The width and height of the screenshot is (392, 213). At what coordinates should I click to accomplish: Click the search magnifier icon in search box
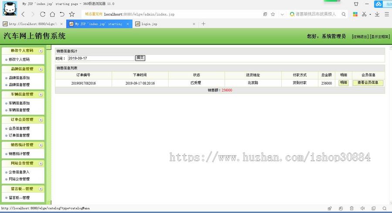click(x=344, y=14)
